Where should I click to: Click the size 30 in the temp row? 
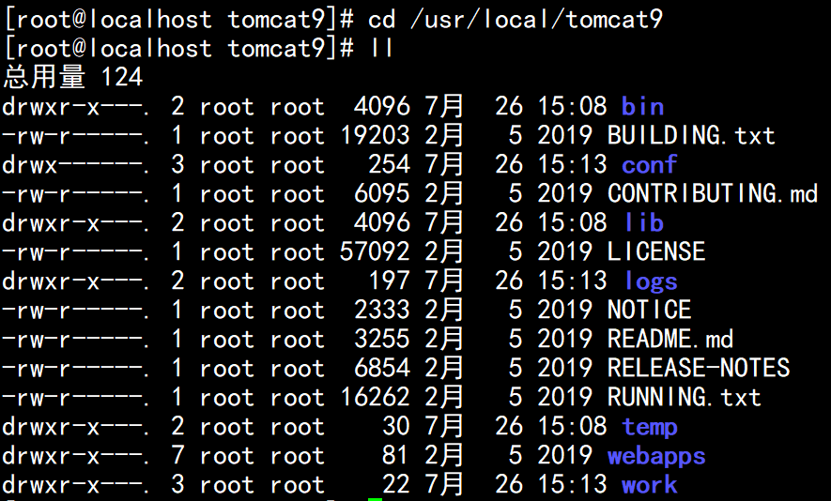[x=396, y=426]
